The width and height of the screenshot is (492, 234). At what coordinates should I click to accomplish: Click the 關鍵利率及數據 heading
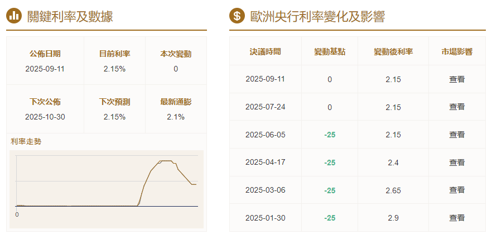point(70,16)
